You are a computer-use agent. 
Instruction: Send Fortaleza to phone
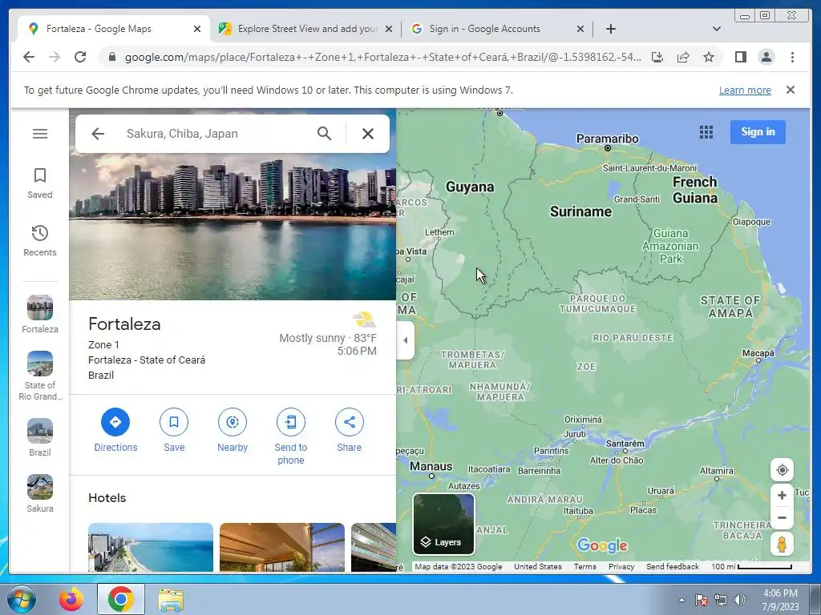(290, 436)
